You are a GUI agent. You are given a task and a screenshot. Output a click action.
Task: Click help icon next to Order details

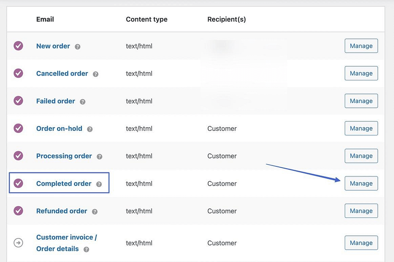86,249
